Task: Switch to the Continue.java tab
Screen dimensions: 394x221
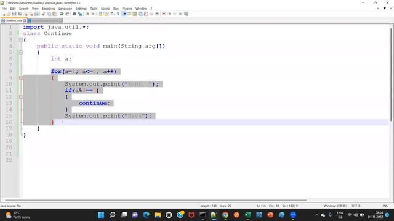Action: coord(13,21)
